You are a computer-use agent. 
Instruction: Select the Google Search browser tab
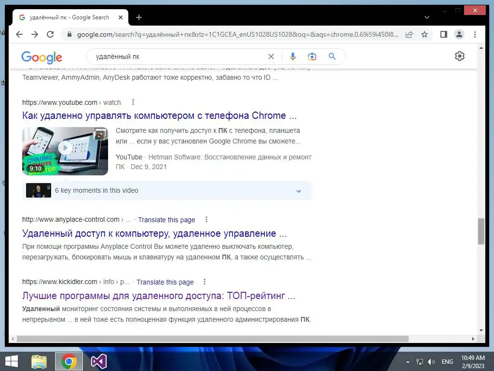click(69, 17)
